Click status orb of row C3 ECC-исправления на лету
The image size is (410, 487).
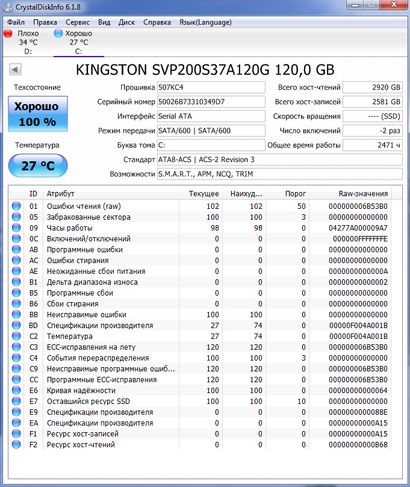(16, 347)
